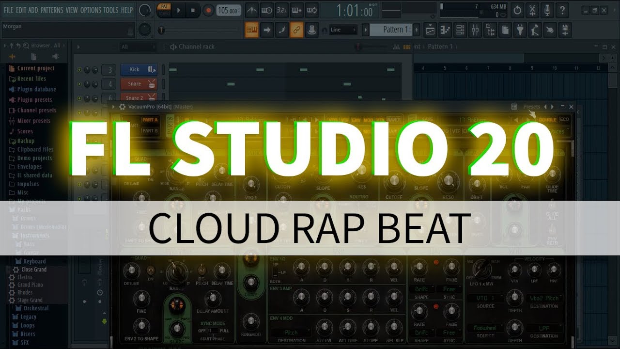The height and width of the screenshot is (349, 620).
Task: Expand Plugin database in browser
Action: point(32,89)
